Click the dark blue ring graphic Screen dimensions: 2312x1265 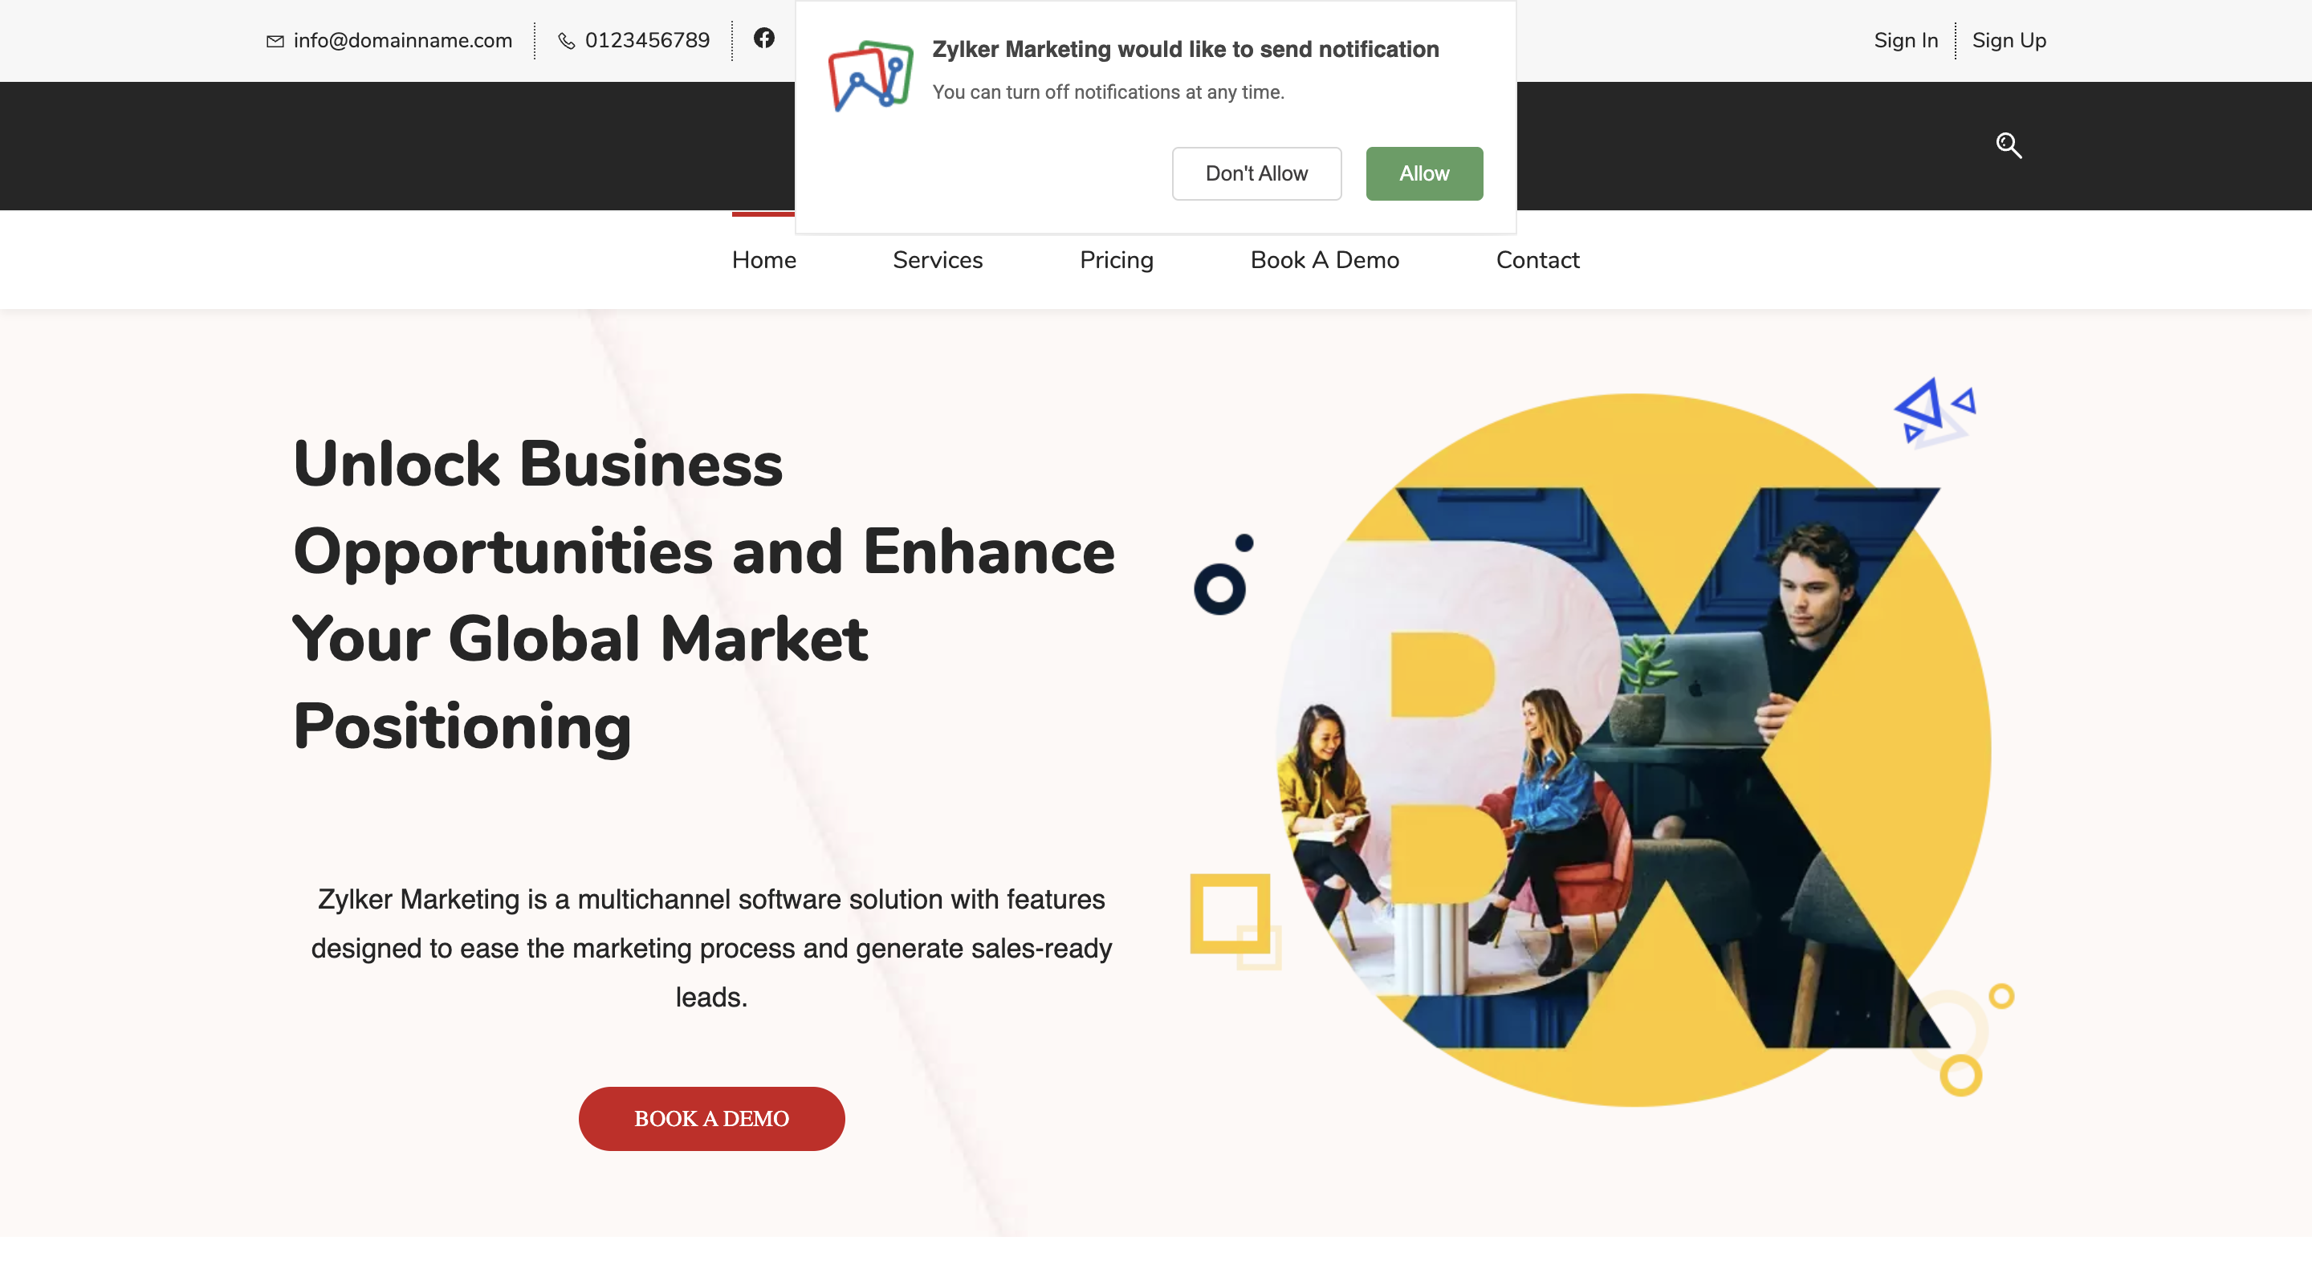tap(1220, 588)
